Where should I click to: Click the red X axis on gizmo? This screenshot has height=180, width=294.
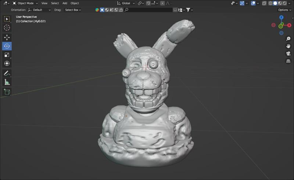coord(289,25)
